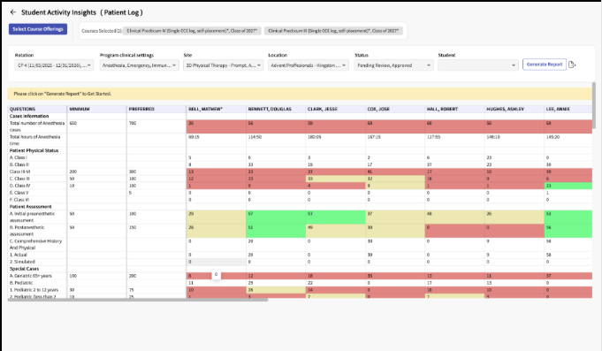602x351 pixels.
Task: Click the B. Pediatric row label
Action: pos(20,283)
